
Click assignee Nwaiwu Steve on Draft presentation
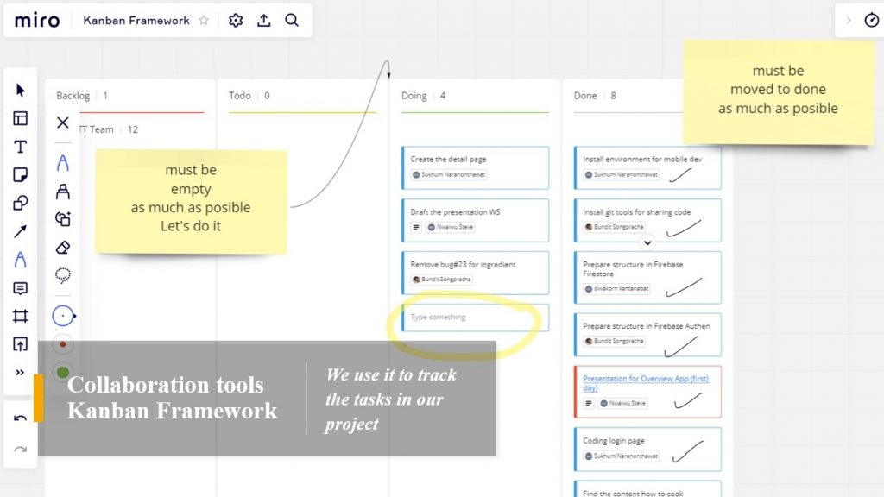[451, 227]
